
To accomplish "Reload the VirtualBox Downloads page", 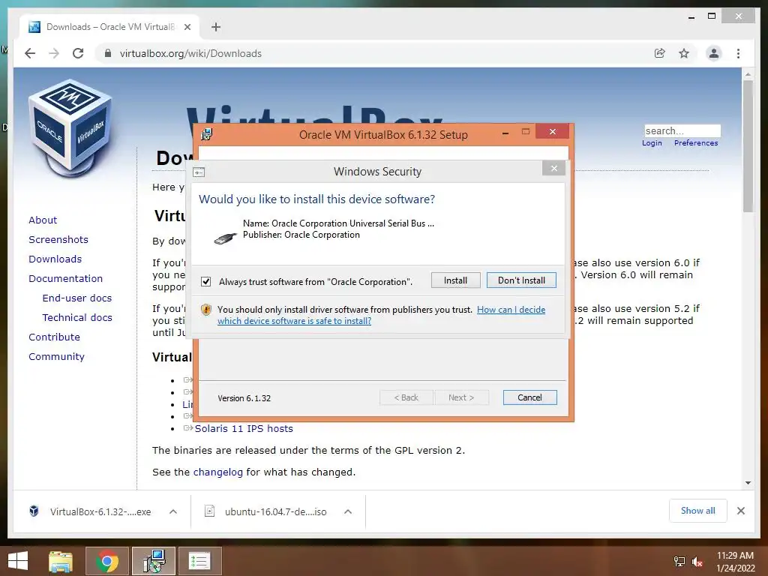I will coord(78,53).
